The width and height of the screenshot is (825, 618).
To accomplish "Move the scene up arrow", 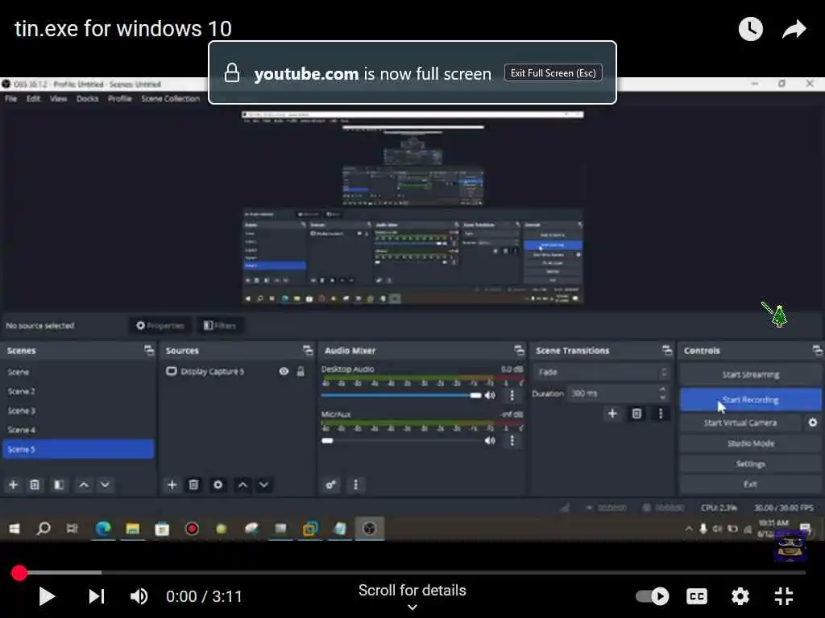I will pyautogui.click(x=84, y=484).
